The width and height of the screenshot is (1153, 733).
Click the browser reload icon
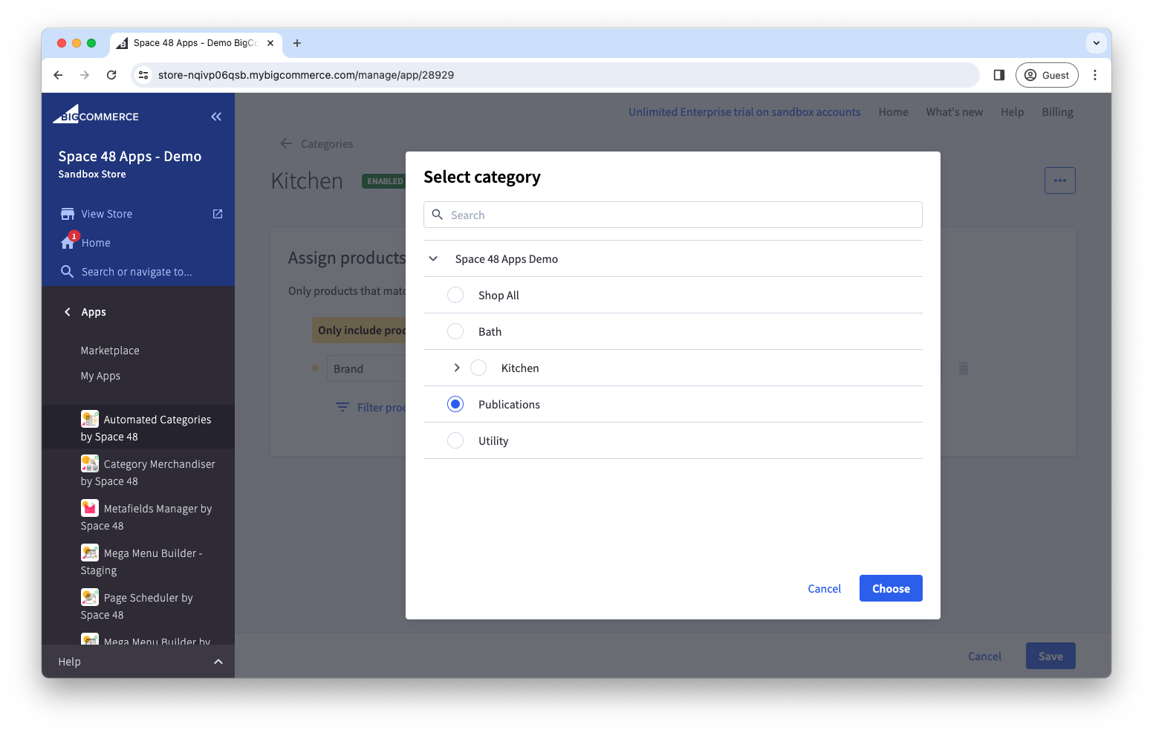(x=111, y=75)
